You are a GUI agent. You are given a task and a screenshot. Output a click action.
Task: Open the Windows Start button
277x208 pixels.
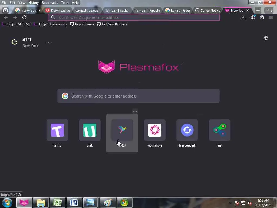pos(7,203)
